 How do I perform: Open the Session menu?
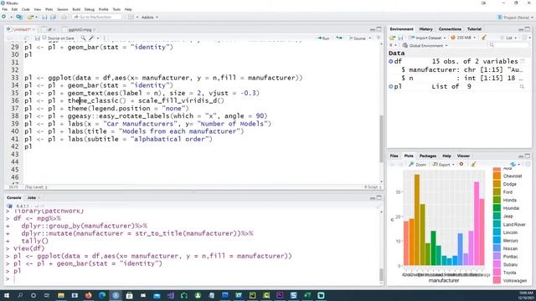(63, 9)
